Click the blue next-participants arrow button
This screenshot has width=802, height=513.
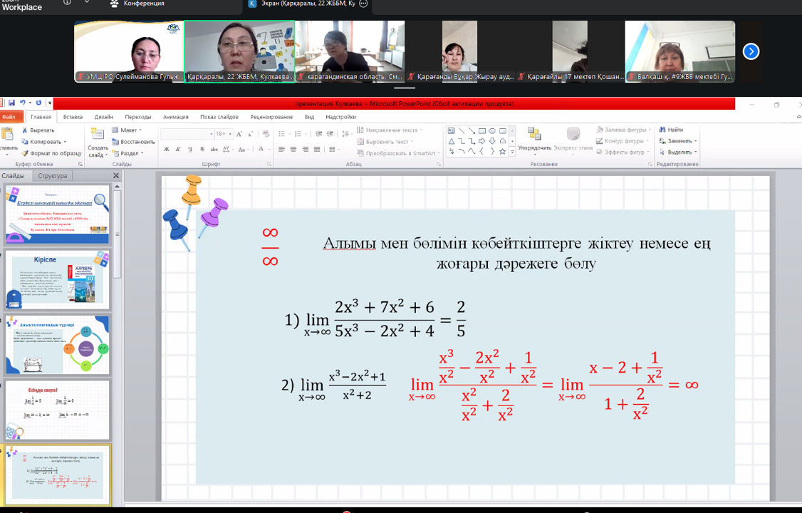tap(751, 51)
